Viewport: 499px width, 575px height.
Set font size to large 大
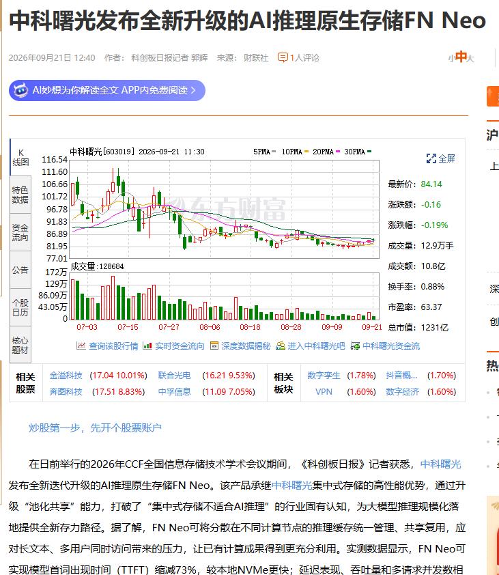(470, 58)
